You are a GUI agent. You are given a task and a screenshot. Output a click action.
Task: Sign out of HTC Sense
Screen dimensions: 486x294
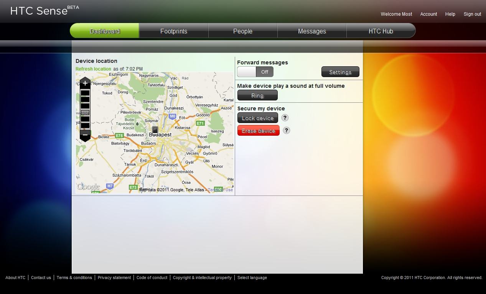tap(472, 14)
